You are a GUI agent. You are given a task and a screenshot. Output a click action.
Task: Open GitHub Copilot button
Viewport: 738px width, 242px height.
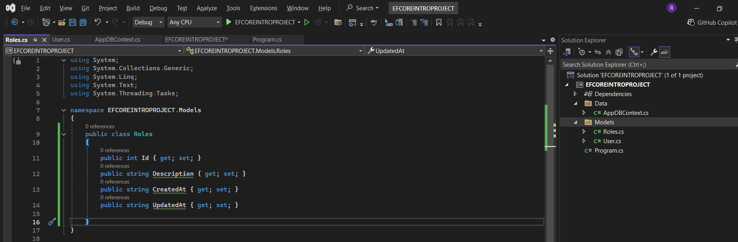pyautogui.click(x=712, y=22)
